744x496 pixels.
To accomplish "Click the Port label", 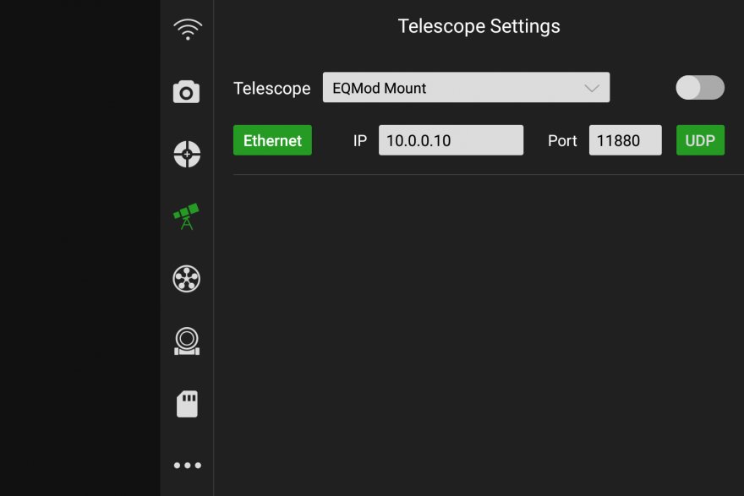I will 562,140.
